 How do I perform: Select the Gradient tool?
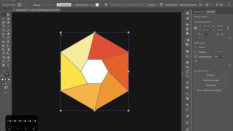point(8,49)
